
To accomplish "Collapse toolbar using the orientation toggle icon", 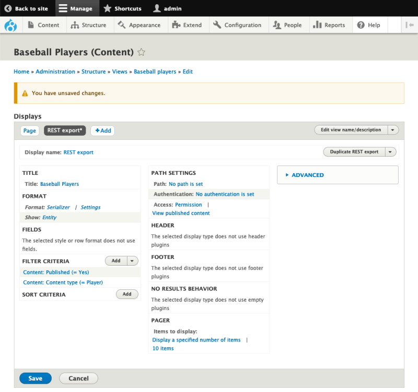I will (409, 25).
